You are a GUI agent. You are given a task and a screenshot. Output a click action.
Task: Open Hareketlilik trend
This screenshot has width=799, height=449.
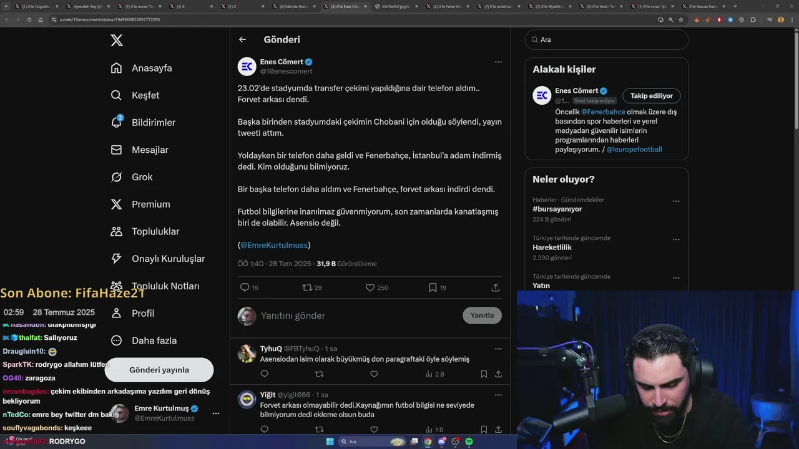[552, 248]
